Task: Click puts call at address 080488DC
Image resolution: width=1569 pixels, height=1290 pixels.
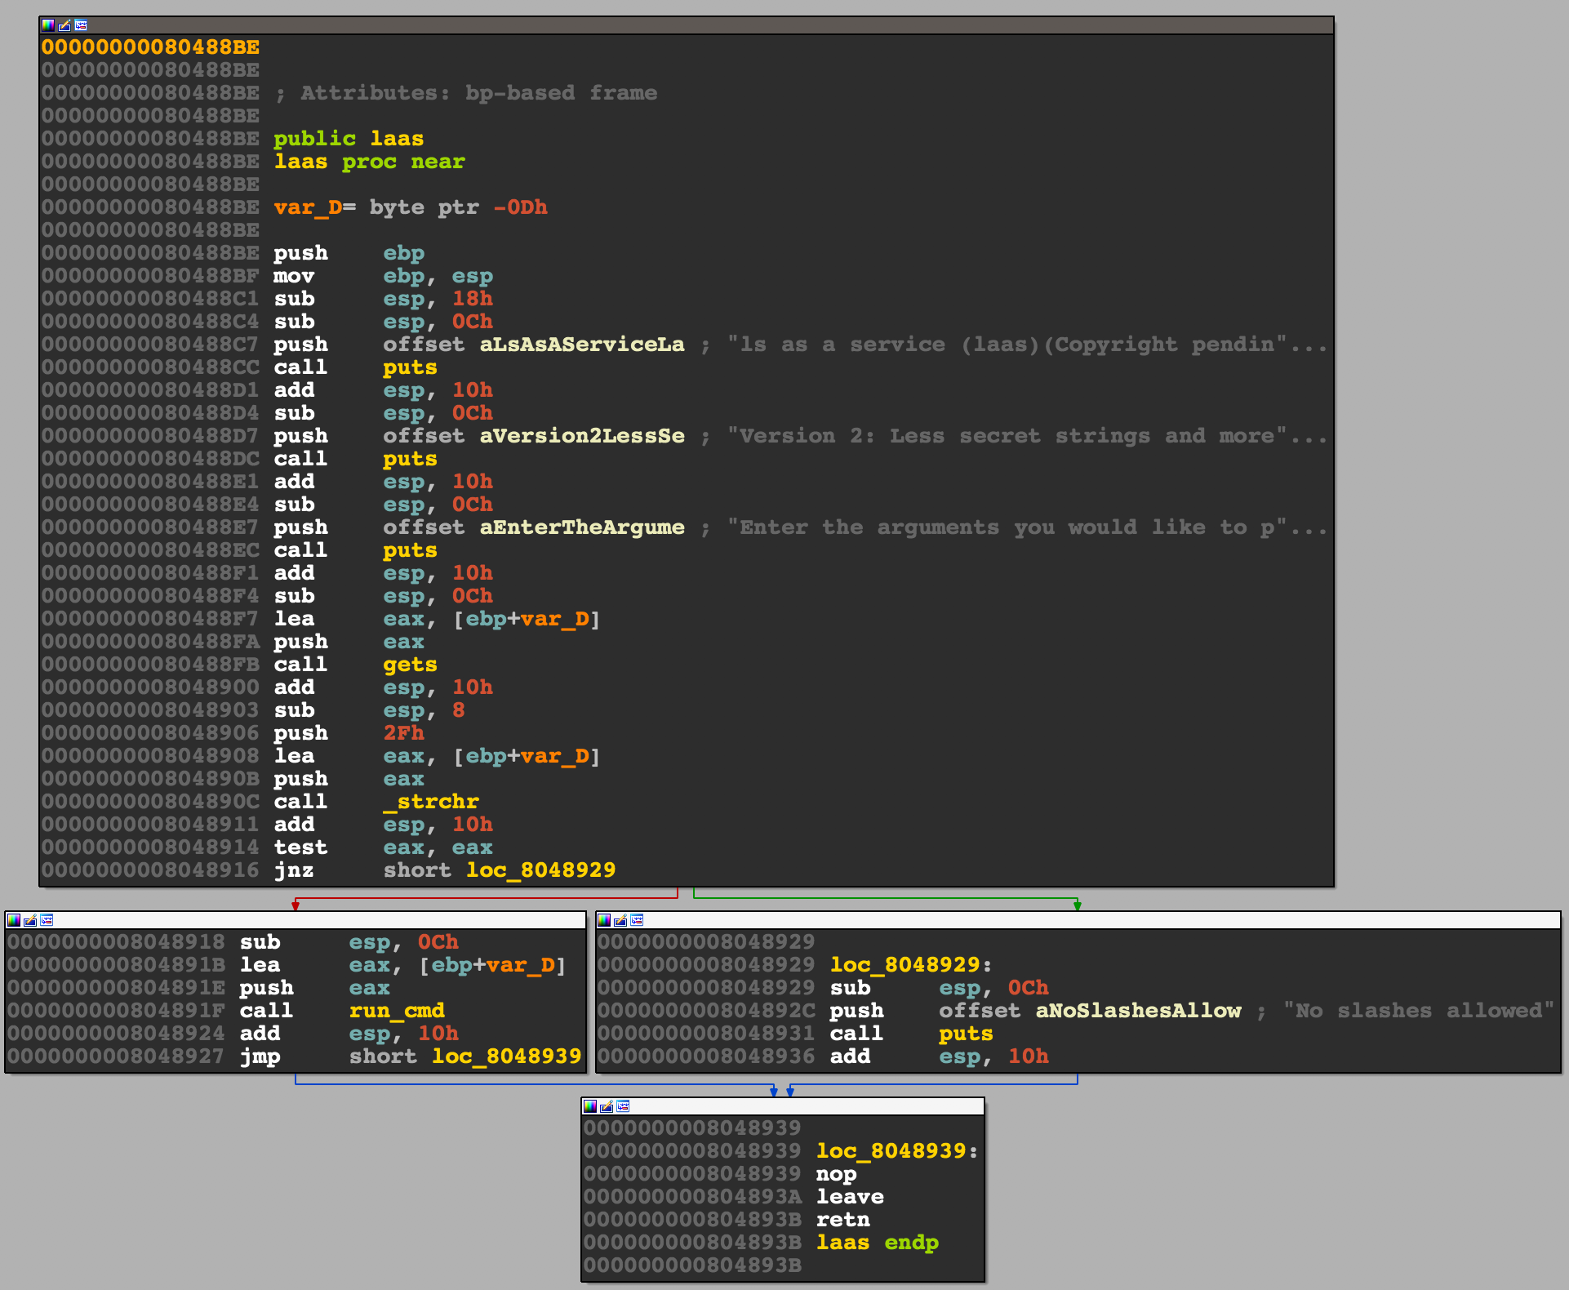Action: pyautogui.click(x=410, y=459)
